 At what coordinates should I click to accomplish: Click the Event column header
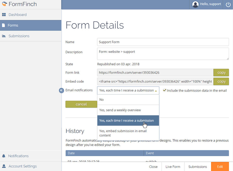coord(186,153)
